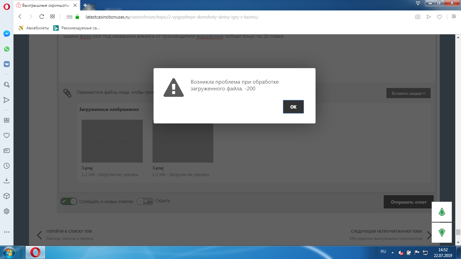Reload the page
Viewport: 461px width, 259px height.
(x=42, y=17)
